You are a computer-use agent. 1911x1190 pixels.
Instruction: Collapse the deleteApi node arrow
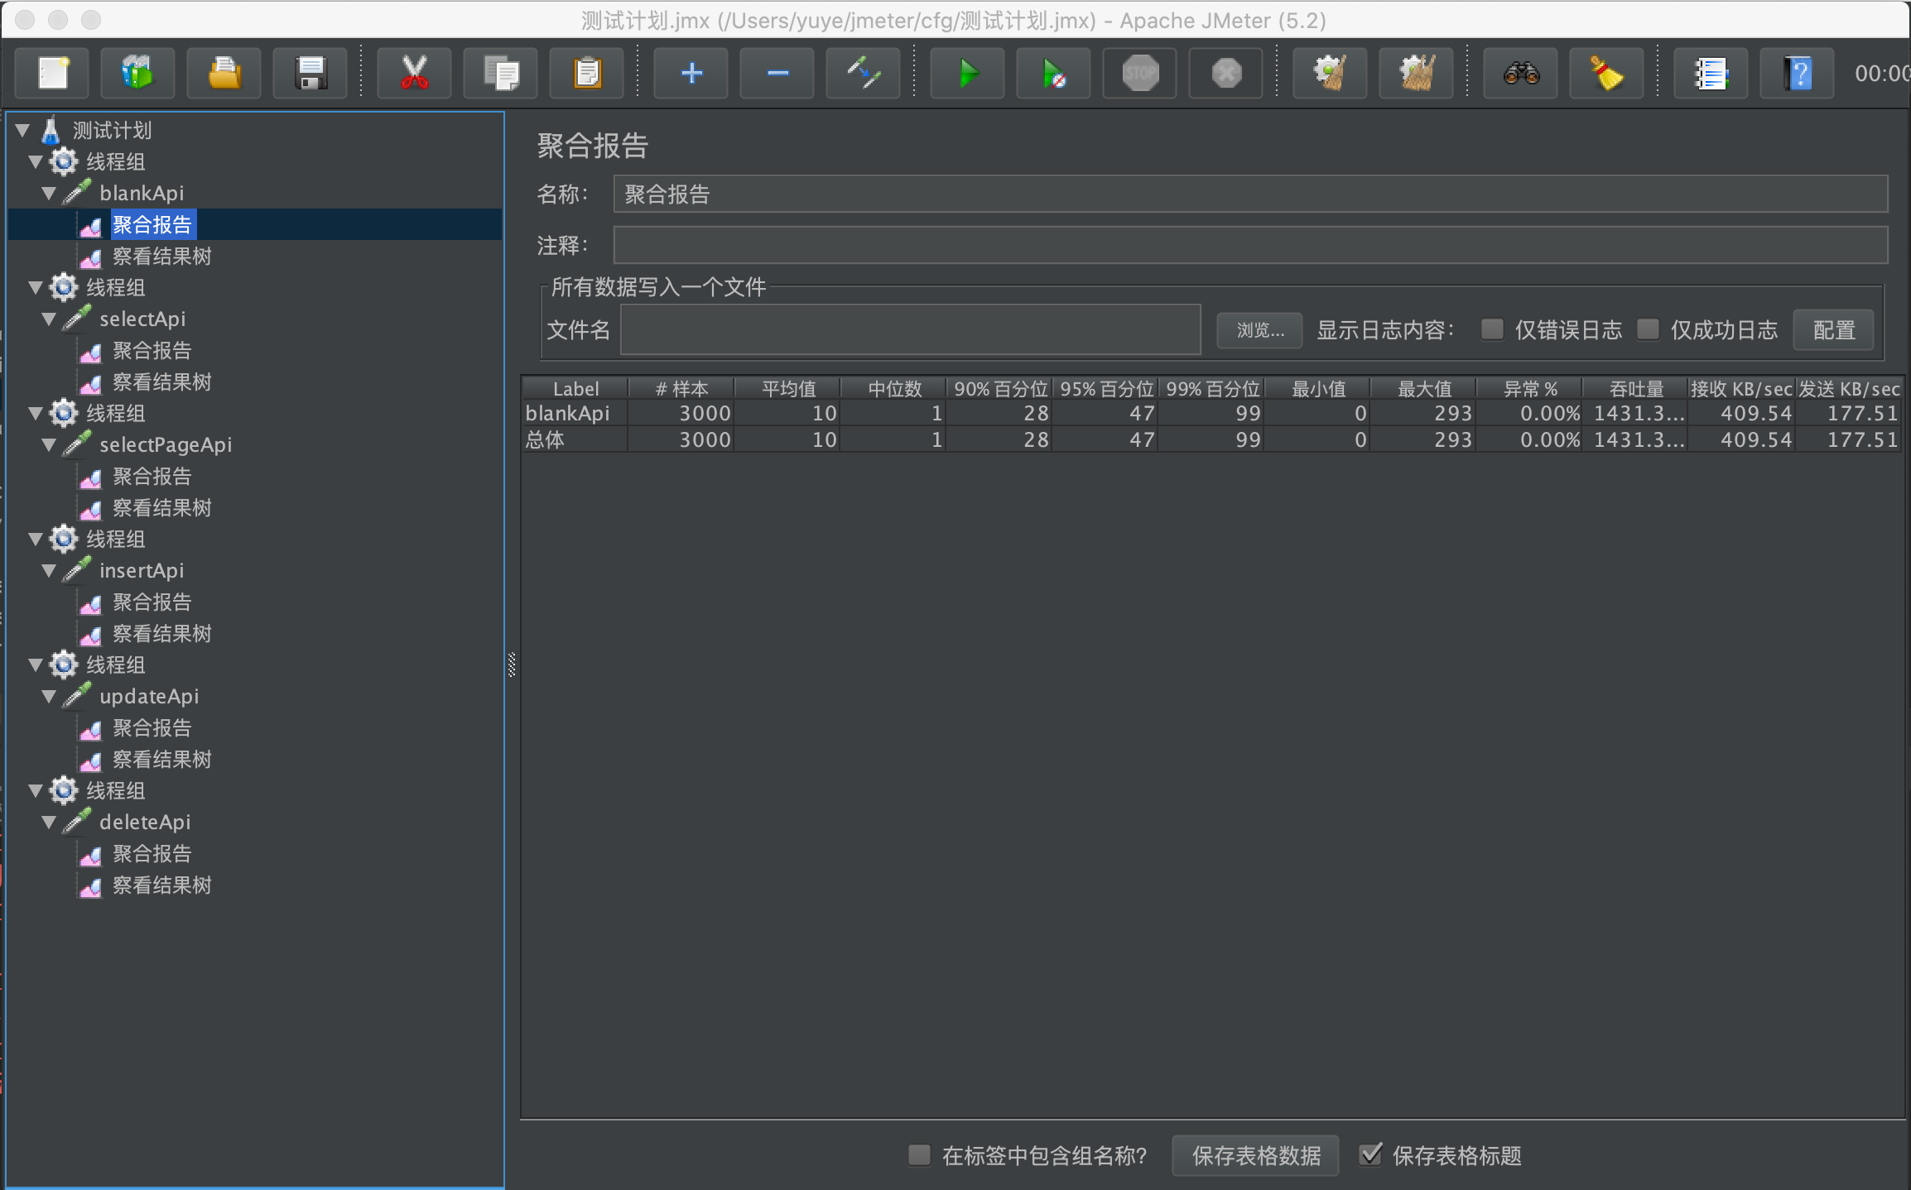click(49, 822)
